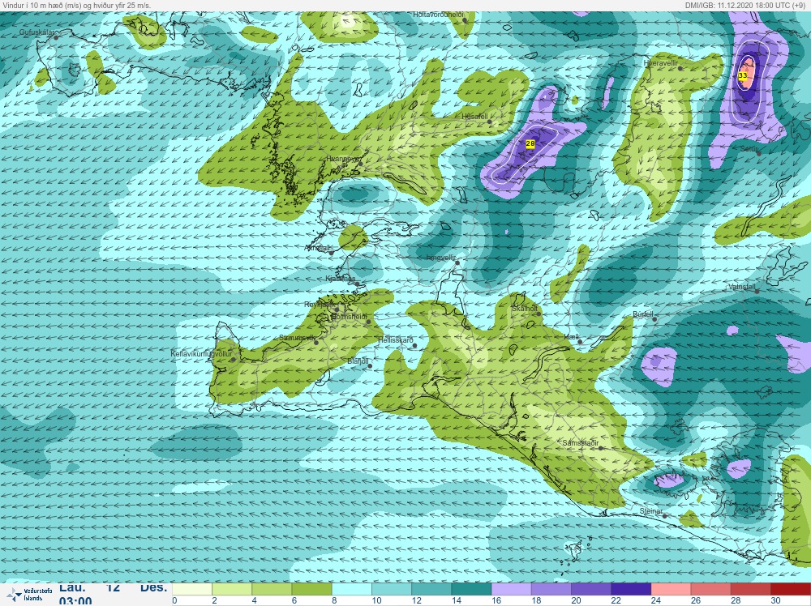Select the 8–10 m/s light cyan legend swatch
811x606 pixels.
coord(351,589)
